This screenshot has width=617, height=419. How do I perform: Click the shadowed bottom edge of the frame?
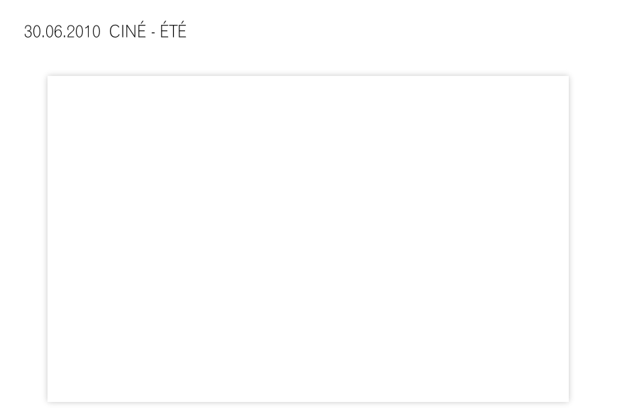308,402
